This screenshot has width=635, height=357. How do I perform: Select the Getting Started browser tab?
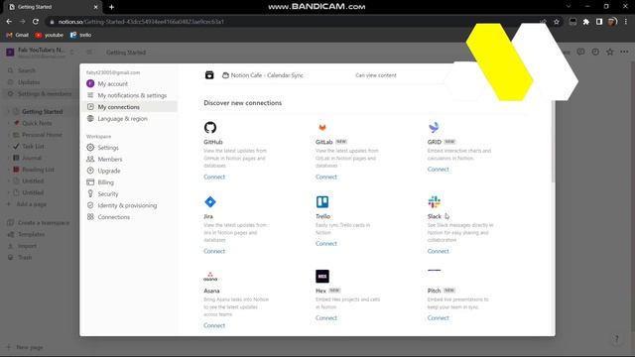[x=53, y=7]
